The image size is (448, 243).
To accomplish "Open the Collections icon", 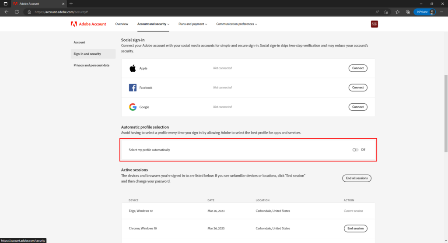I will 408,12.
